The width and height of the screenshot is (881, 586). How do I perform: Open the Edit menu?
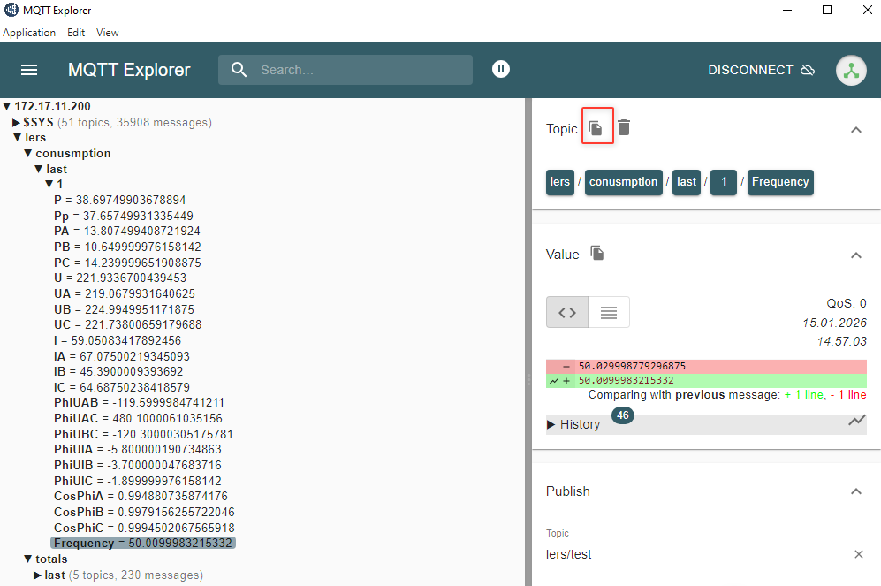coord(76,33)
